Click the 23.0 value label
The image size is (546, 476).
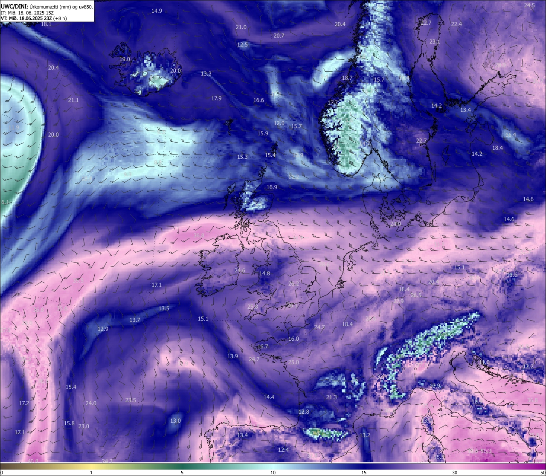(x=84, y=426)
